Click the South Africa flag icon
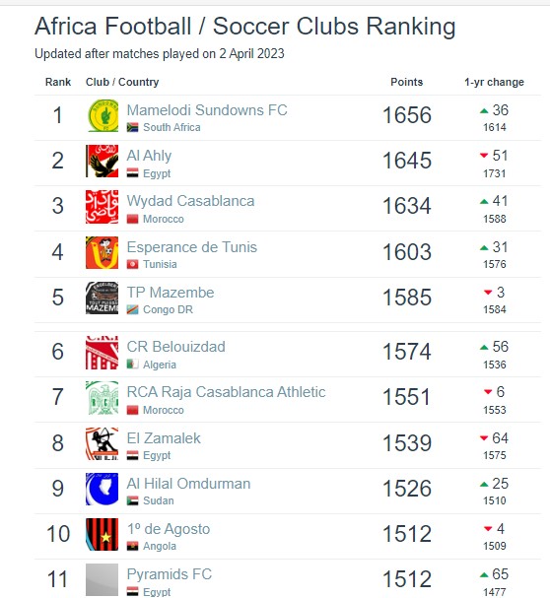Screen dimensions: 550x598 click(x=132, y=127)
